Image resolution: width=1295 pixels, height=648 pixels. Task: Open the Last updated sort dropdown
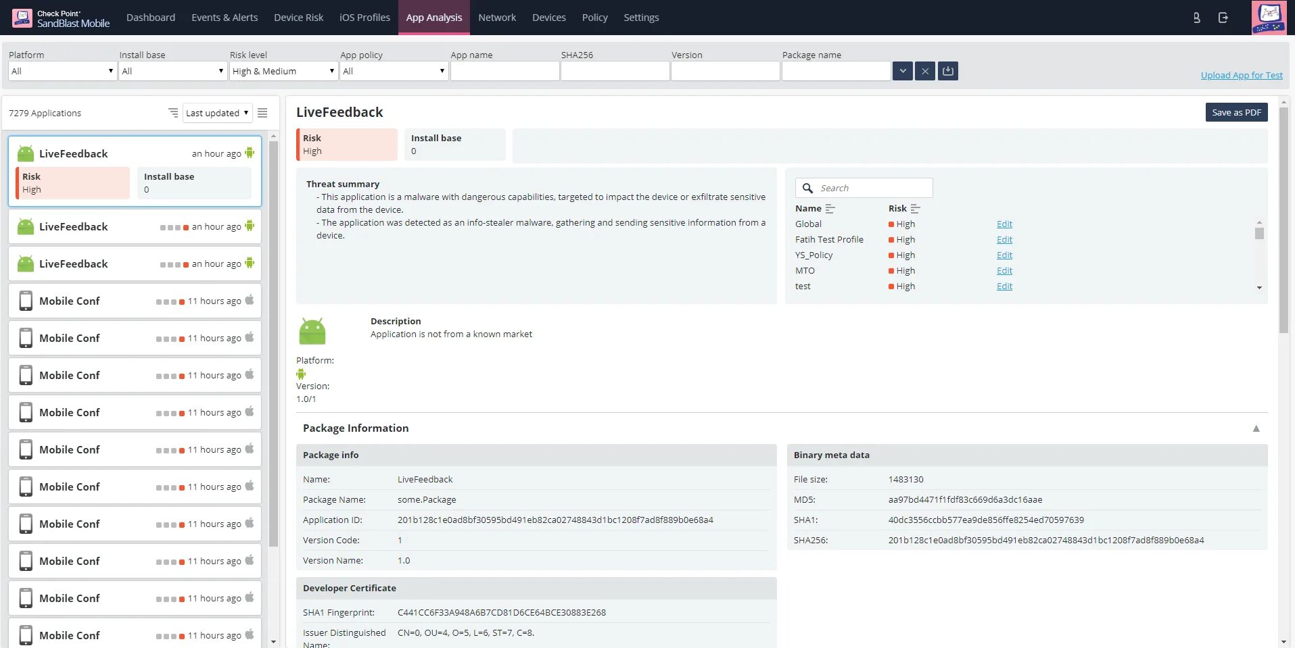coord(217,113)
